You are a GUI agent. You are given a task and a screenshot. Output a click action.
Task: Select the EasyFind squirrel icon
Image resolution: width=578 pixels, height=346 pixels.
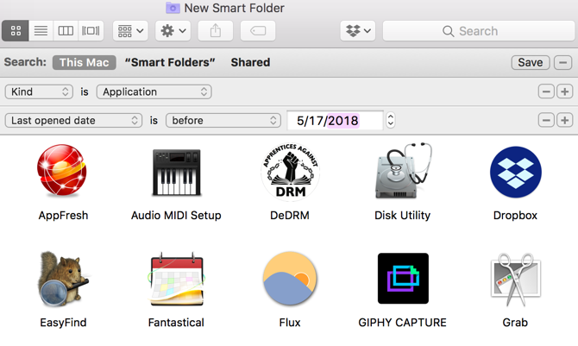[63, 280]
